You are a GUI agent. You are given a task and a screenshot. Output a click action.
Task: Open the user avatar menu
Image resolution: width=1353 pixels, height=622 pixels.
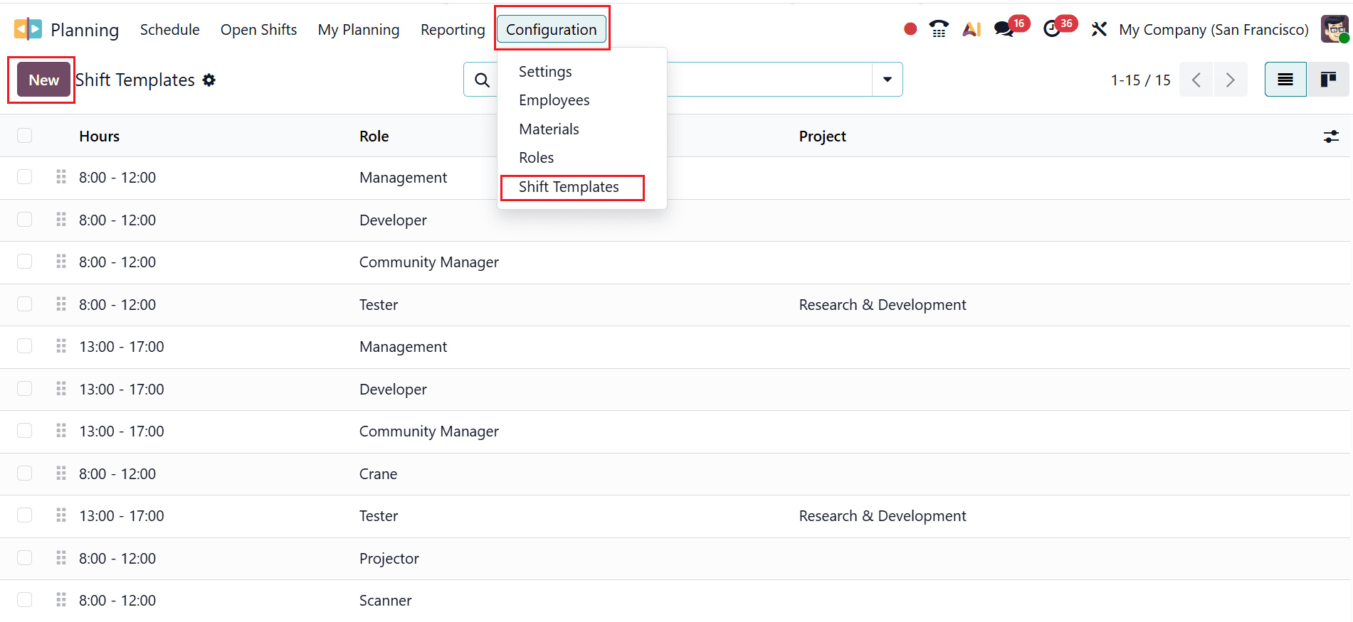tap(1334, 29)
